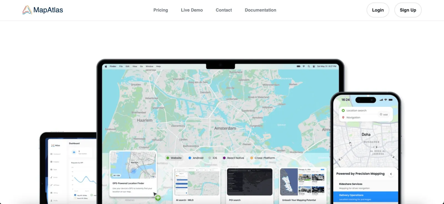The image size is (444, 204).
Task: Go to the Live Demo page
Action: [192, 10]
